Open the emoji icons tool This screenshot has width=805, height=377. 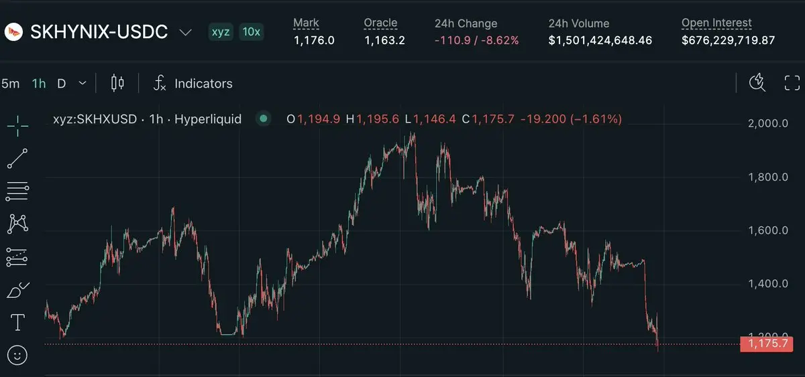coord(17,355)
